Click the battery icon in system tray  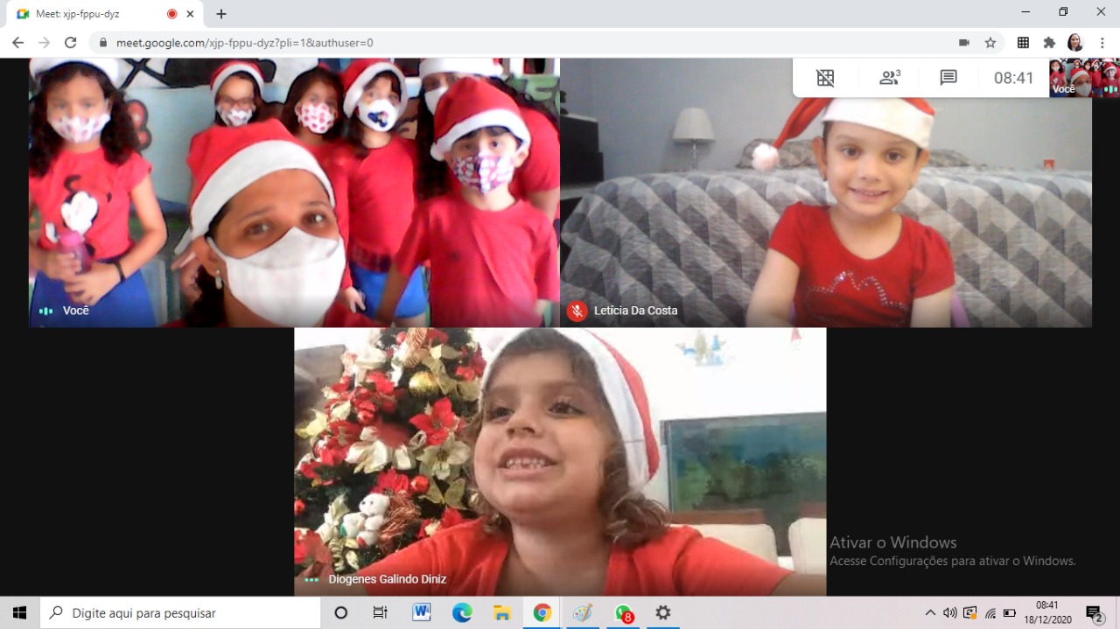(1010, 613)
